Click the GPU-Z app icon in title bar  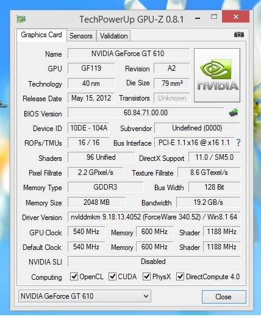[x=21, y=20]
